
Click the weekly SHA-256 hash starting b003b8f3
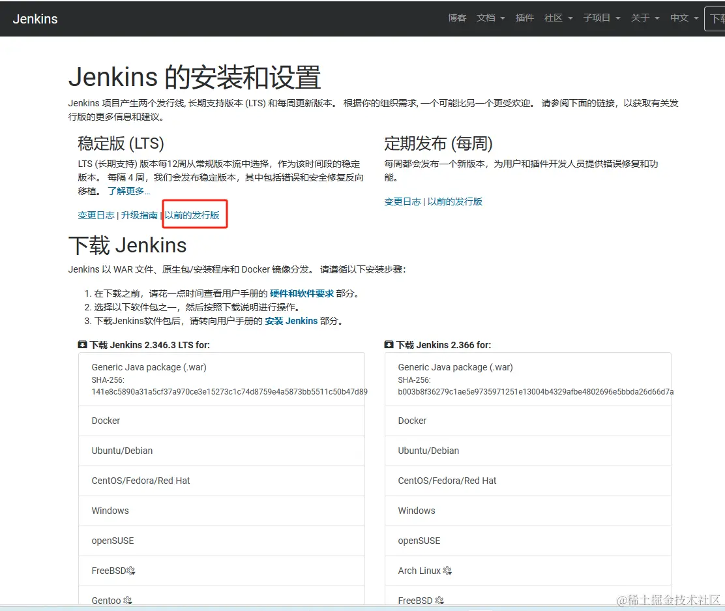(x=536, y=392)
